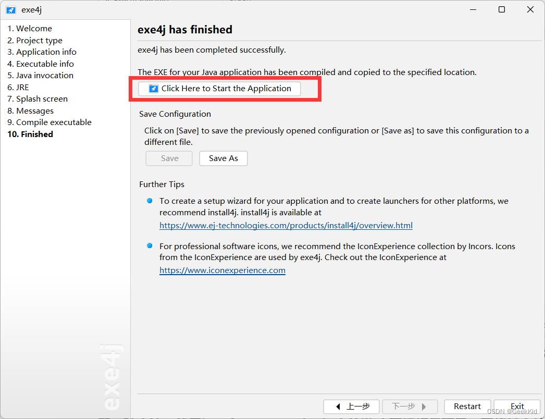Click the 'exe4j has finished' heading
545x419 pixels.
(185, 30)
